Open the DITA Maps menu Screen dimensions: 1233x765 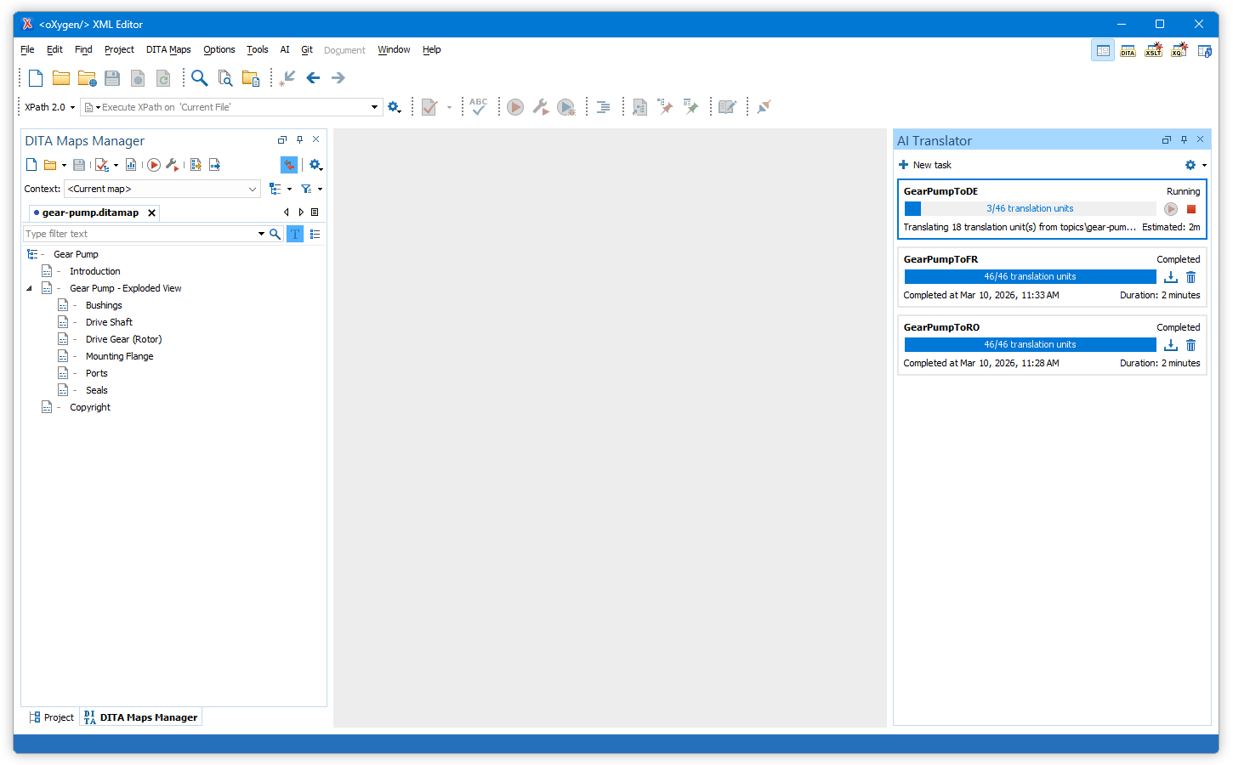pyautogui.click(x=168, y=50)
